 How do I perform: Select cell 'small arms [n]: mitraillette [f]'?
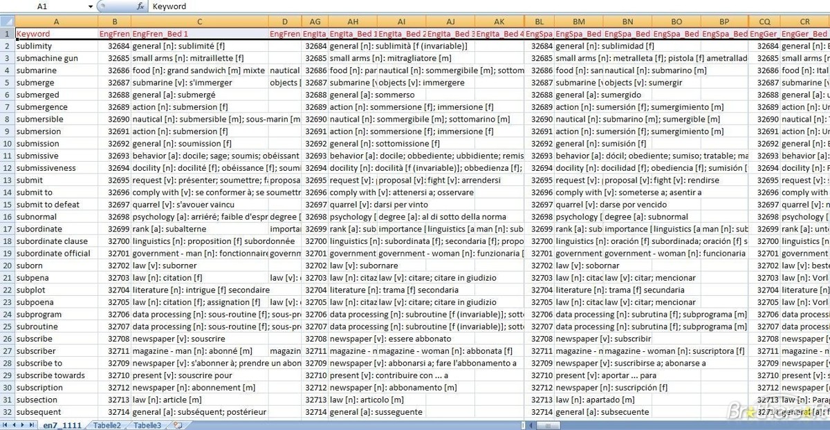199,58
